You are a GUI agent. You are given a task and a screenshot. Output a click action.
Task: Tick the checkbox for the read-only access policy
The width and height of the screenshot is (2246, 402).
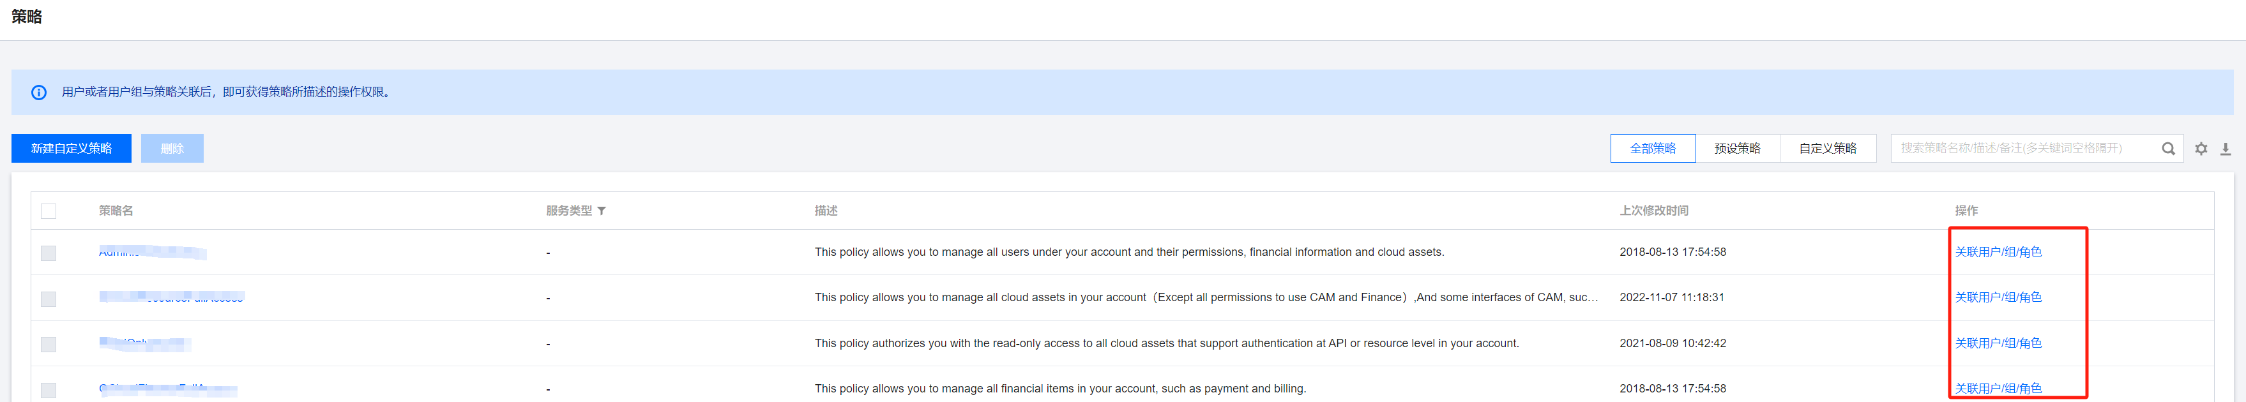pos(49,345)
